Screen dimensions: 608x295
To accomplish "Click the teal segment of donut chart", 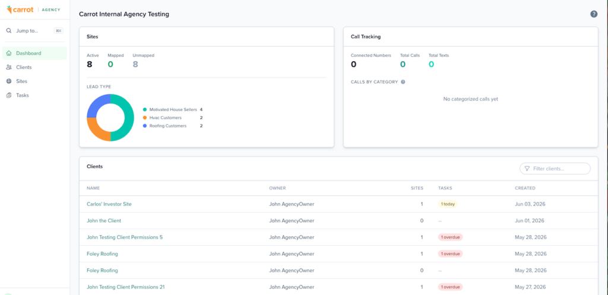I will pos(129,118).
